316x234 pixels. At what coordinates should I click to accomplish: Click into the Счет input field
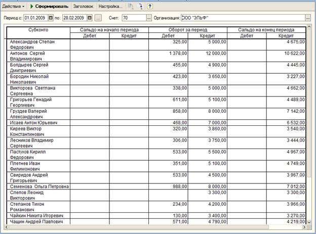tap(133, 18)
